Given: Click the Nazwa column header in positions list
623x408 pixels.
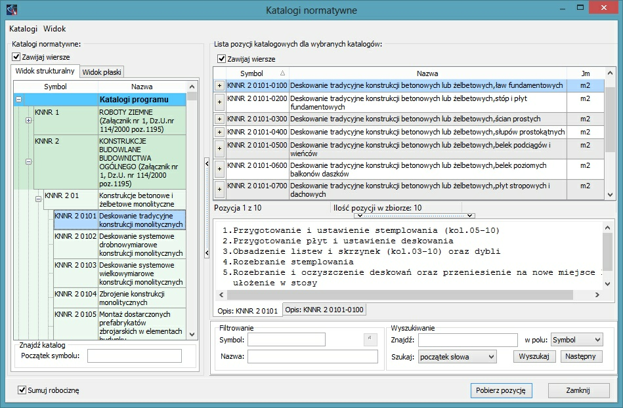Looking at the screenshot, I should click(427, 73).
